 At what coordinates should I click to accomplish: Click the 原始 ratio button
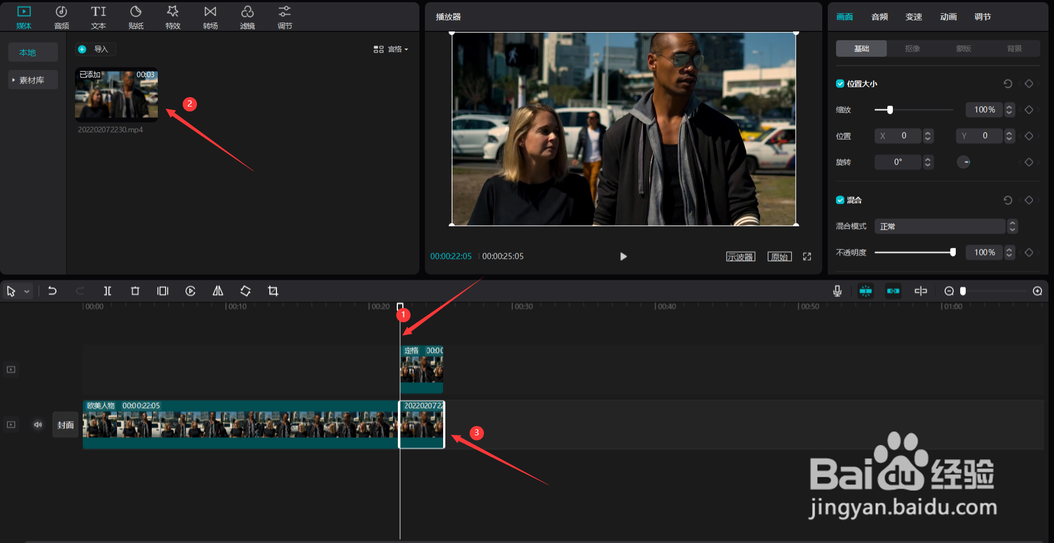click(x=780, y=257)
